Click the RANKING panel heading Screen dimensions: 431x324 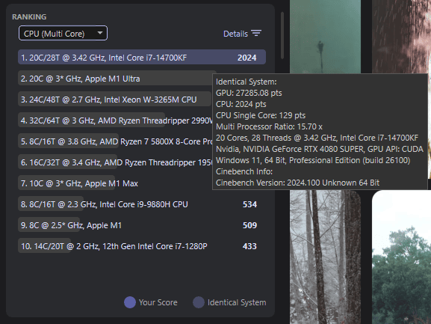[x=29, y=16]
